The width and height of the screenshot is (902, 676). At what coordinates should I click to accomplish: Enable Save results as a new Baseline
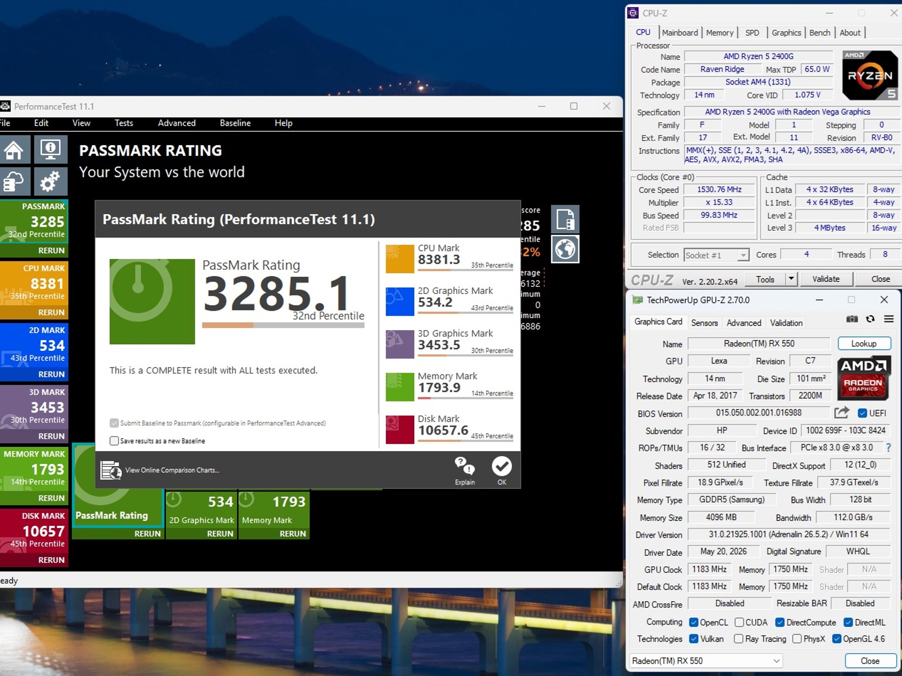114,441
